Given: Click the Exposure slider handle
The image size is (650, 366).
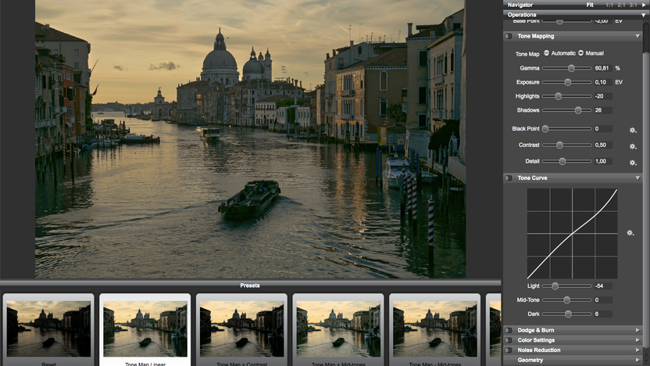Looking at the screenshot, I should point(567,82).
